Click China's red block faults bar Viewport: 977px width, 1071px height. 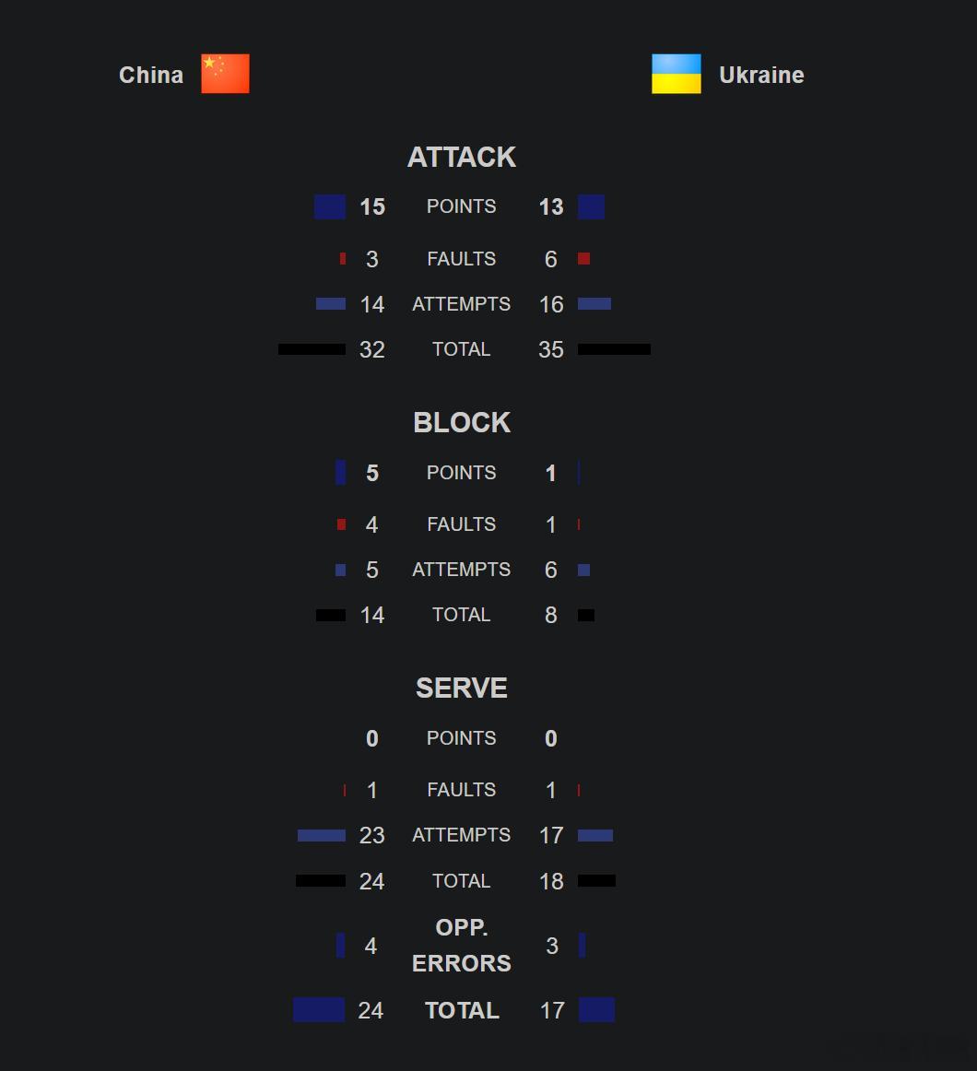pyautogui.click(x=342, y=524)
